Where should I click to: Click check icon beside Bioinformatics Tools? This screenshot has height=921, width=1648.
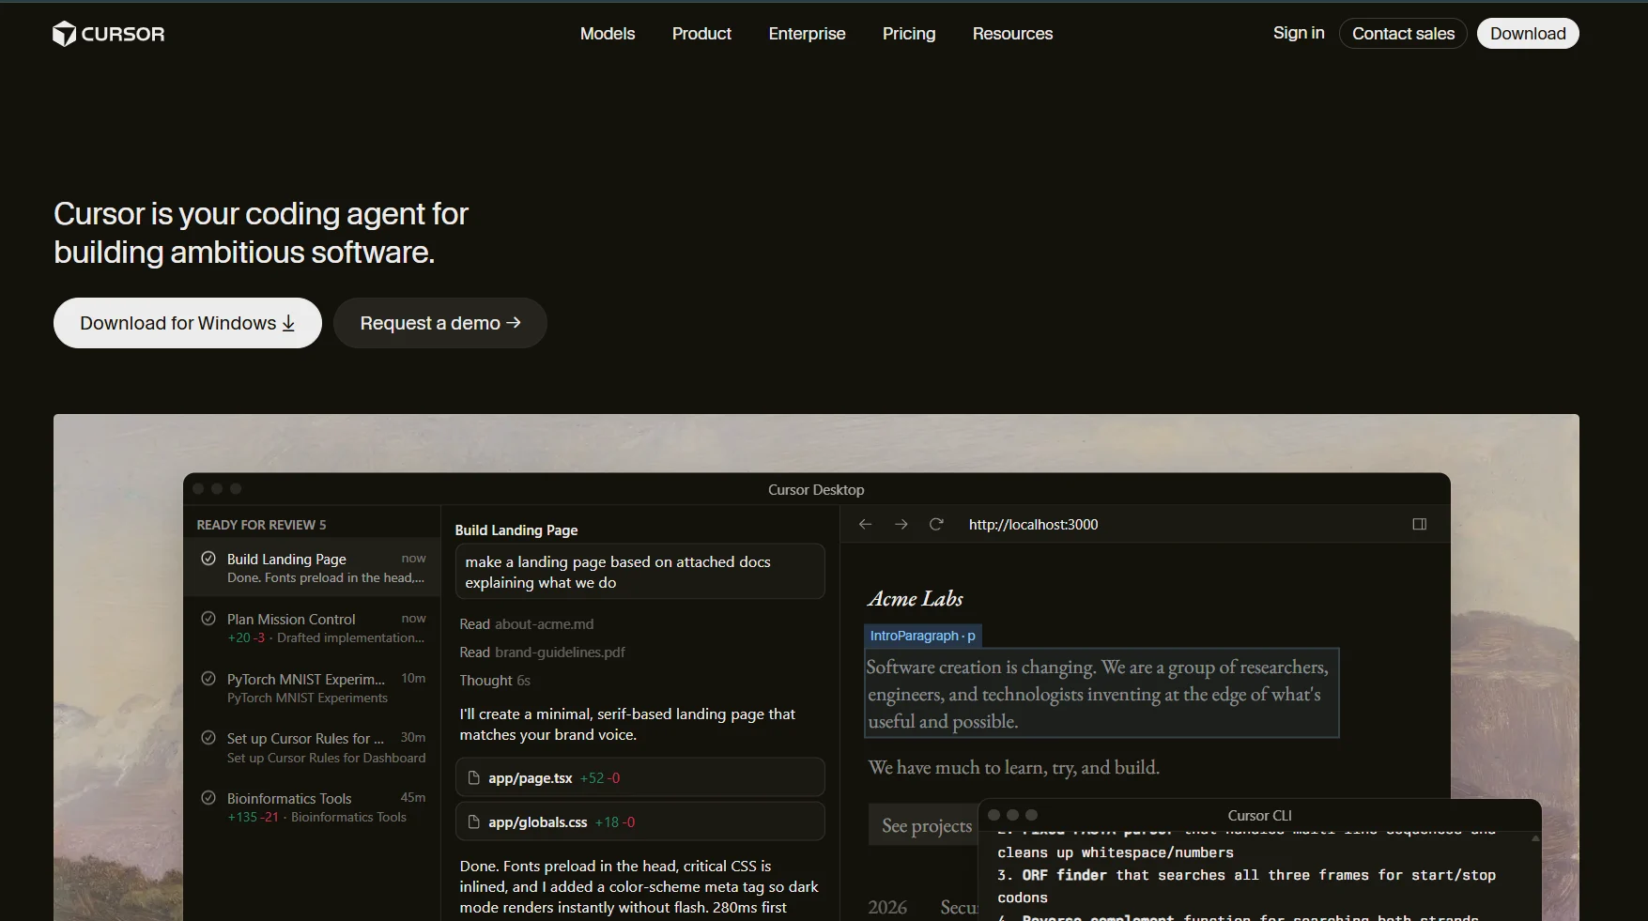pyautogui.click(x=208, y=798)
